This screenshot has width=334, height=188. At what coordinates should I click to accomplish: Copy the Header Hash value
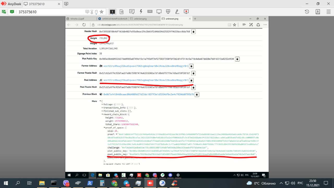click(194, 32)
